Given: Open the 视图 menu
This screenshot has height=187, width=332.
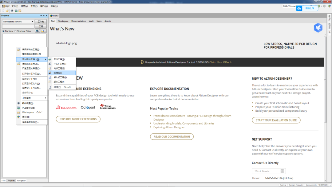Looking at the screenshot, I should (x=24, y=6).
